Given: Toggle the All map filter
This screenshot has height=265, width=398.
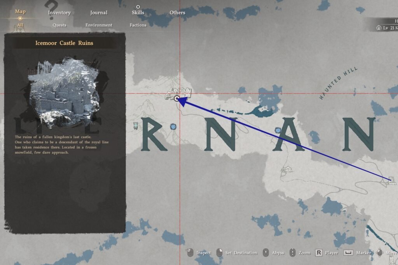Looking at the screenshot, I should [x=19, y=24].
